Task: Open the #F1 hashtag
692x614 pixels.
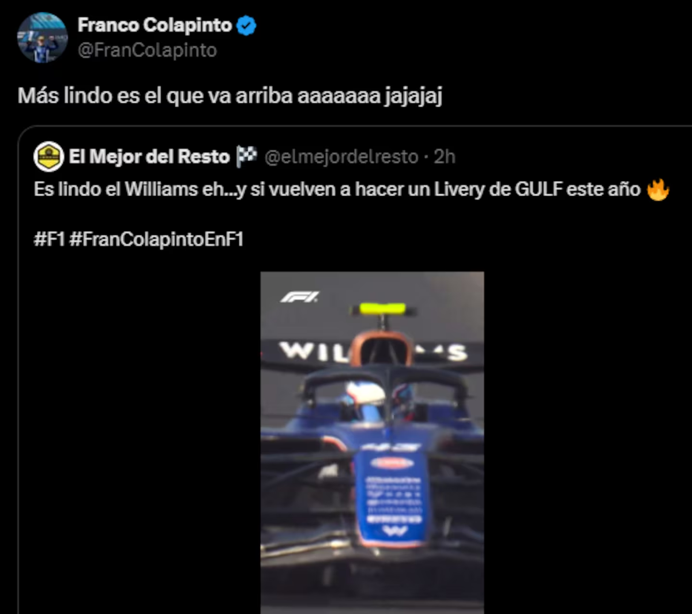Action: 50,239
